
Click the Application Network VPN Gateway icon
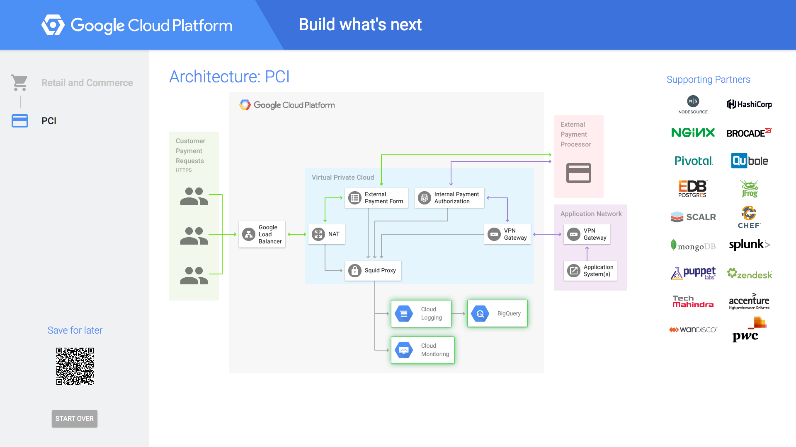click(x=574, y=234)
